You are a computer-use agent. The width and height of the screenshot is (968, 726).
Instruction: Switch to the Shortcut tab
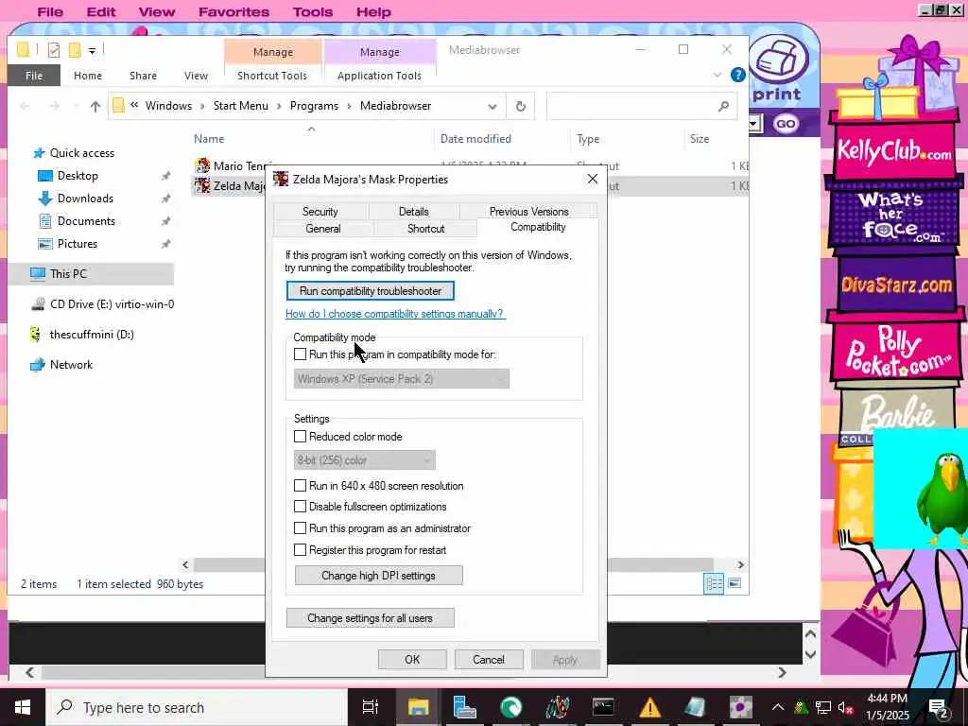click(426, 229)
